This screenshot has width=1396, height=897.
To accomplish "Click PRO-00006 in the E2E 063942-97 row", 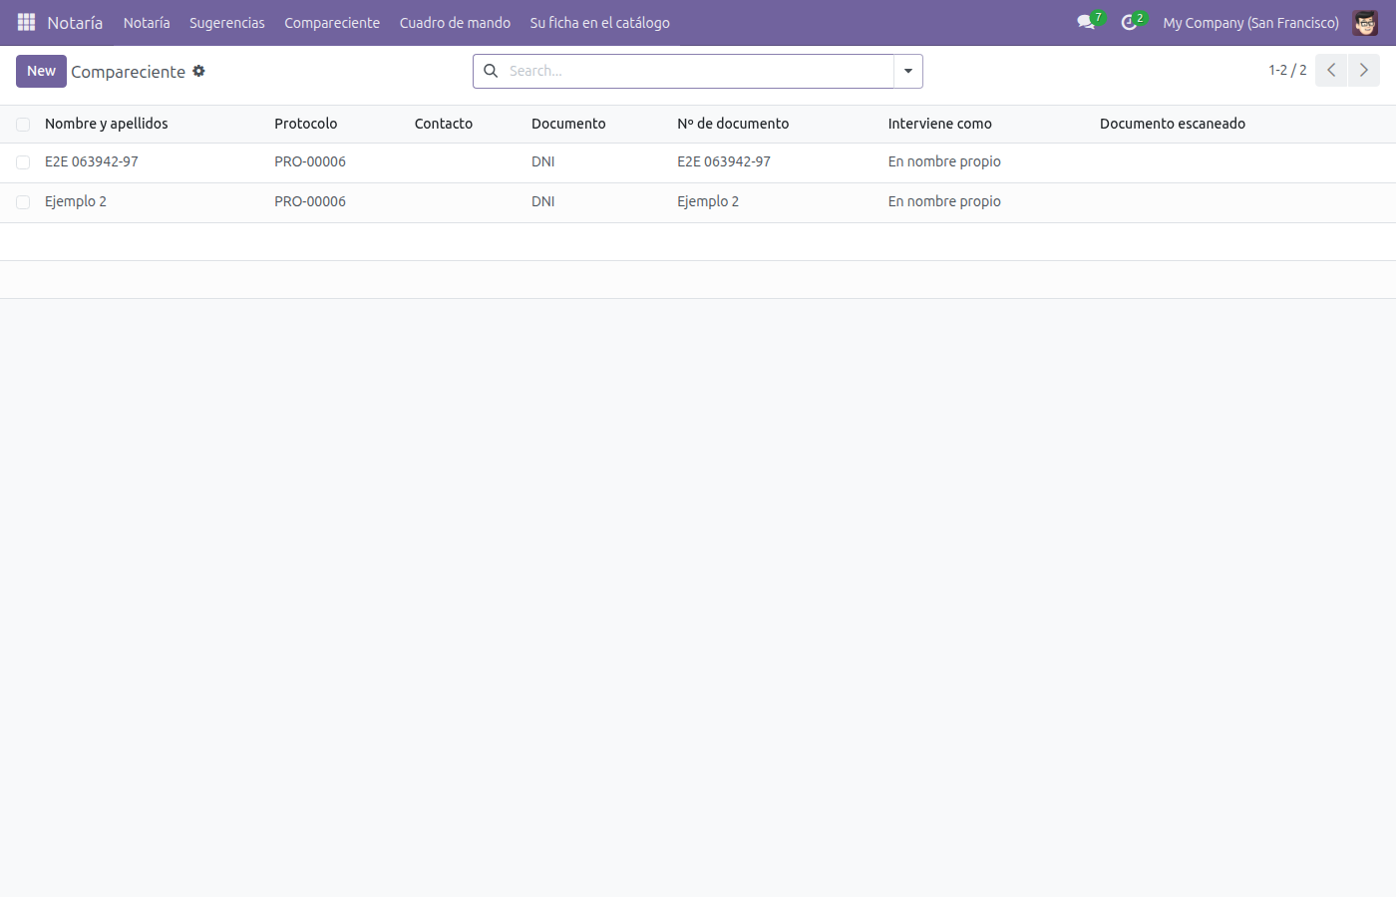I will tap(310, 161).
